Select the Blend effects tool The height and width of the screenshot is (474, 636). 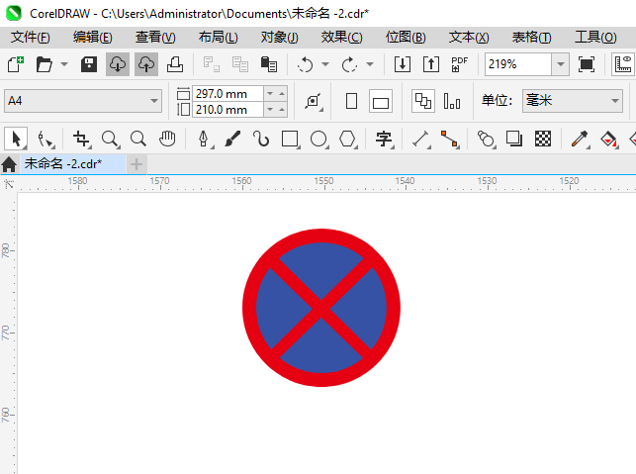point(487,139)
